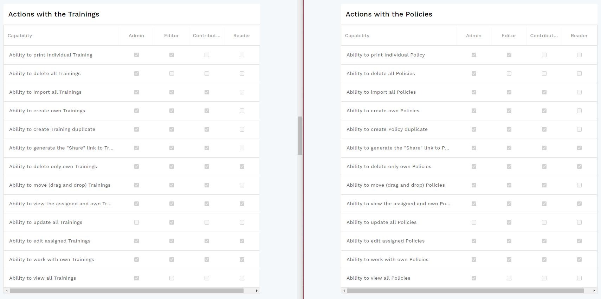Enable Editor checkbox for view all Policies
The image size is (601, 299).
pos(509,278)
